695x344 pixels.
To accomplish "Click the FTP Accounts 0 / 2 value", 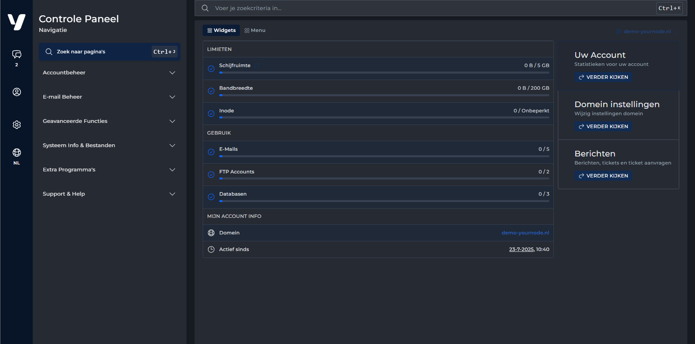I will point(544,172).
